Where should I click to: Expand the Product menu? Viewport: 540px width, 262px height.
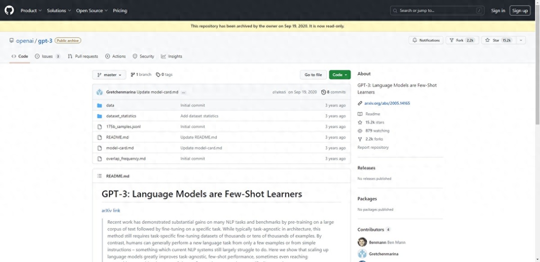tap(31, 10)
